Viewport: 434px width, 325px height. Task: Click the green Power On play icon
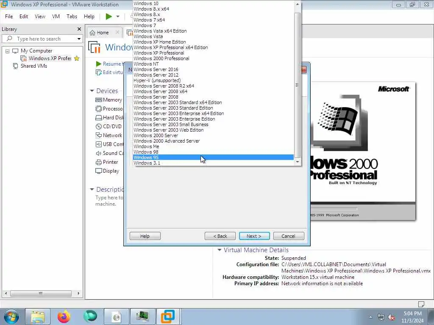pyautogui.click(x=109, y=17)
